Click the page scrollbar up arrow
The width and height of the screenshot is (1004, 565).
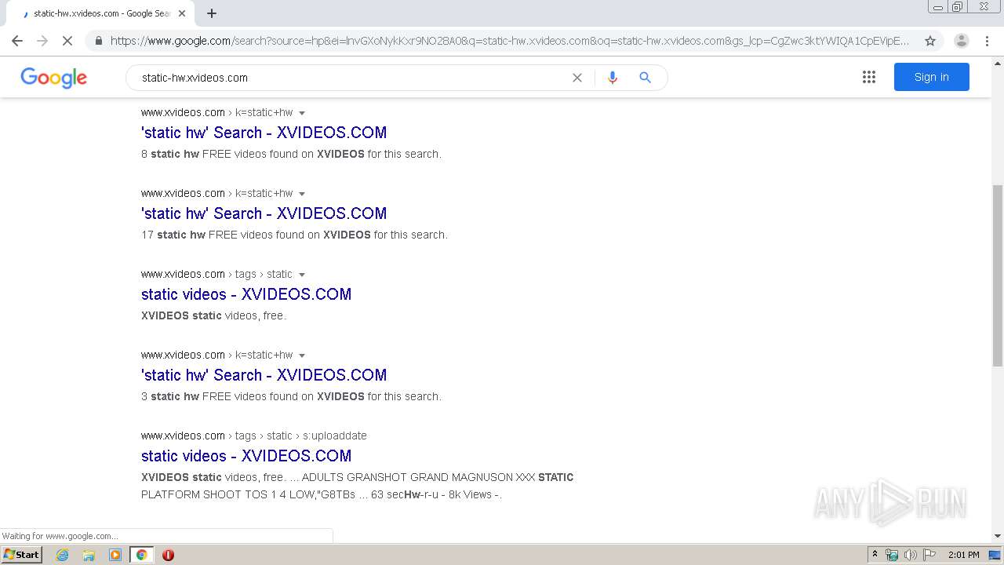[x=998, y=62]
